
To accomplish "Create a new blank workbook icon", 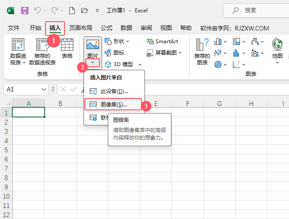I will 72,11.
